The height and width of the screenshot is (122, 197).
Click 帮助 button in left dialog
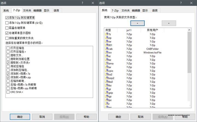pyautogui.click(x=86, y=117)
